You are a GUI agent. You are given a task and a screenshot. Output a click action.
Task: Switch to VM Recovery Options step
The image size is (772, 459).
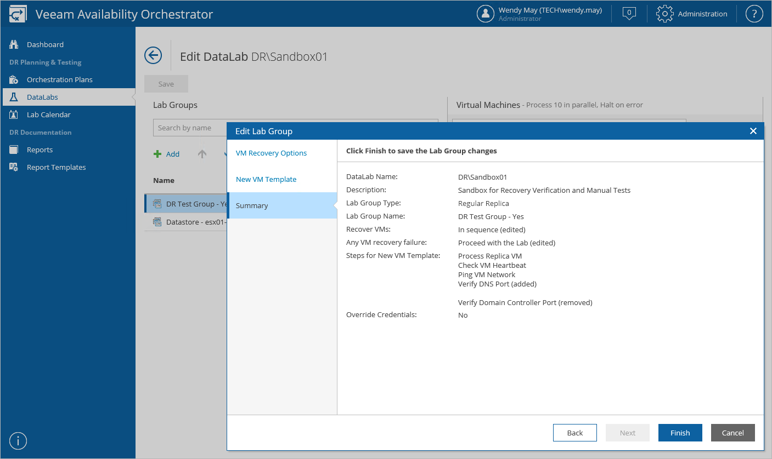click(271, 153)
